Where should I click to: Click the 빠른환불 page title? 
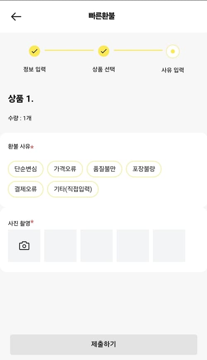point(102,16)
